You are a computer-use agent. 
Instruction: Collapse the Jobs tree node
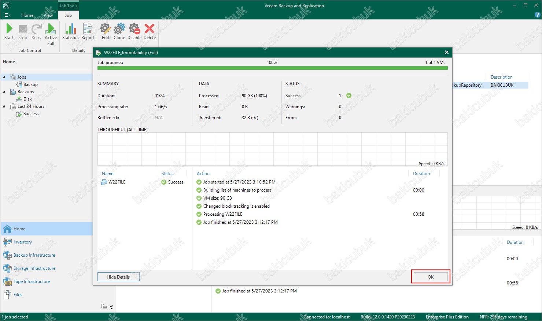click(4, 77)
